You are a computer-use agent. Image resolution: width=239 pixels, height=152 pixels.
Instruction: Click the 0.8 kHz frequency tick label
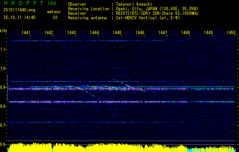pos(3,106)
